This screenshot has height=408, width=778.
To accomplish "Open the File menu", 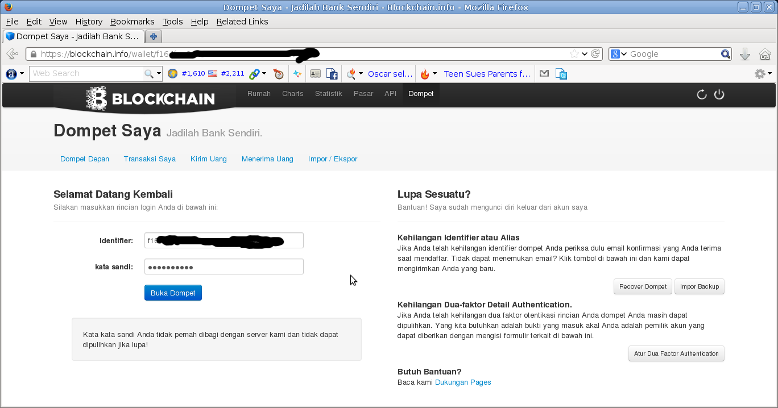I will click(x=12, y=22).
